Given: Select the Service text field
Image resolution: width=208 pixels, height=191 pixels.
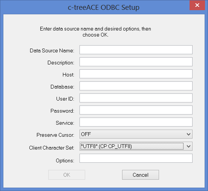Looking at the screenshot, I should [136, 122].
